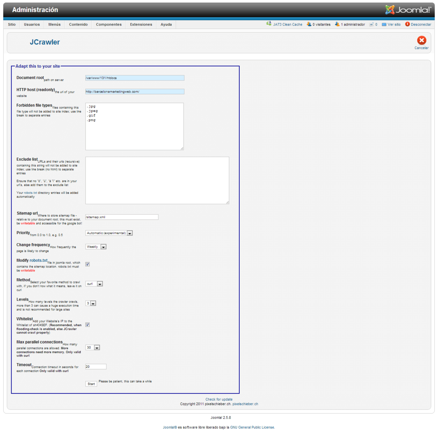Click the Joomla! logo
438x437 pixels.
(408, 10)
